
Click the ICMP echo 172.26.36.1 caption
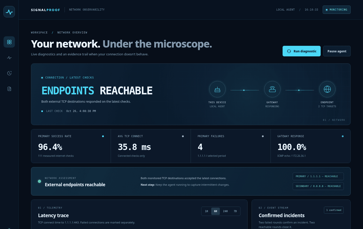click(291, 156)
